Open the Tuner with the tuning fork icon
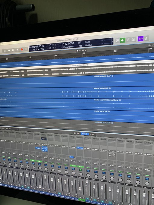This screenshot has width=154, height=205. 128,39
